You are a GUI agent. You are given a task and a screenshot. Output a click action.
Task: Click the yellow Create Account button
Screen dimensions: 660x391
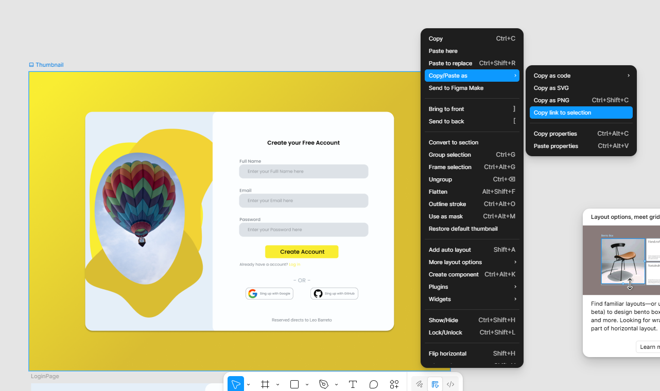(x=302, y=252)
